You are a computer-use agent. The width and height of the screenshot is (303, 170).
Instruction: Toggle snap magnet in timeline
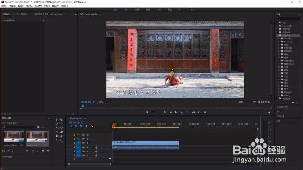coord(76,126)
